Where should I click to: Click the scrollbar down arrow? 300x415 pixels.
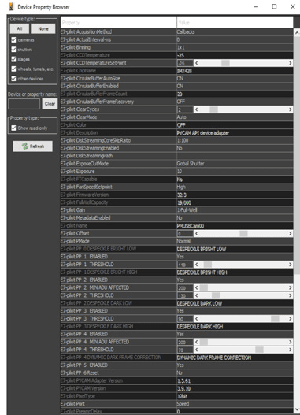coord(297,409)
